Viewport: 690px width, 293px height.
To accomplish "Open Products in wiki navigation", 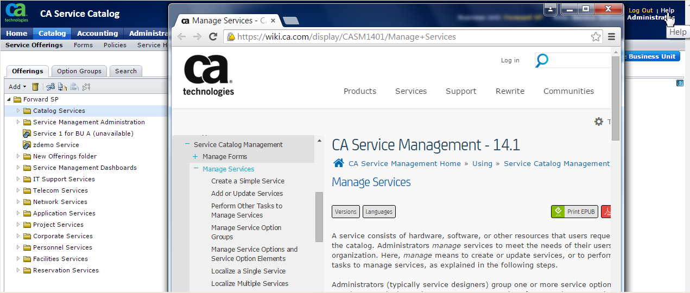I will tap(360, 91).
